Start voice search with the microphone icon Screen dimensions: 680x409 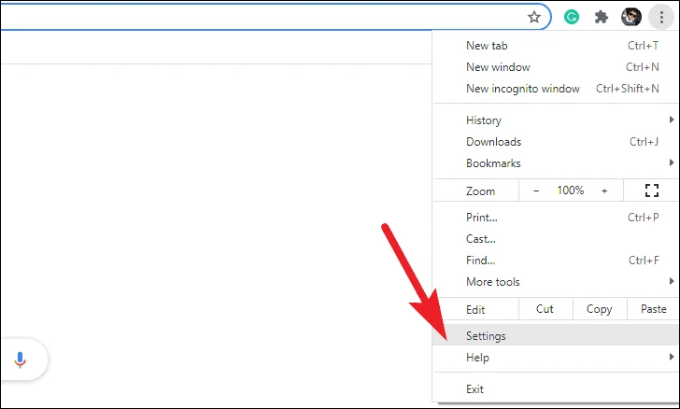tap(20, 360)
